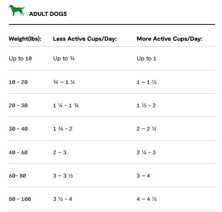This screenshot has height=212, width=222.
Task: Click the 2 ¼ - 3 more active value
Action: (146, 152)
